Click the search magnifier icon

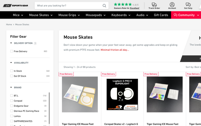[x=104, y=6]
